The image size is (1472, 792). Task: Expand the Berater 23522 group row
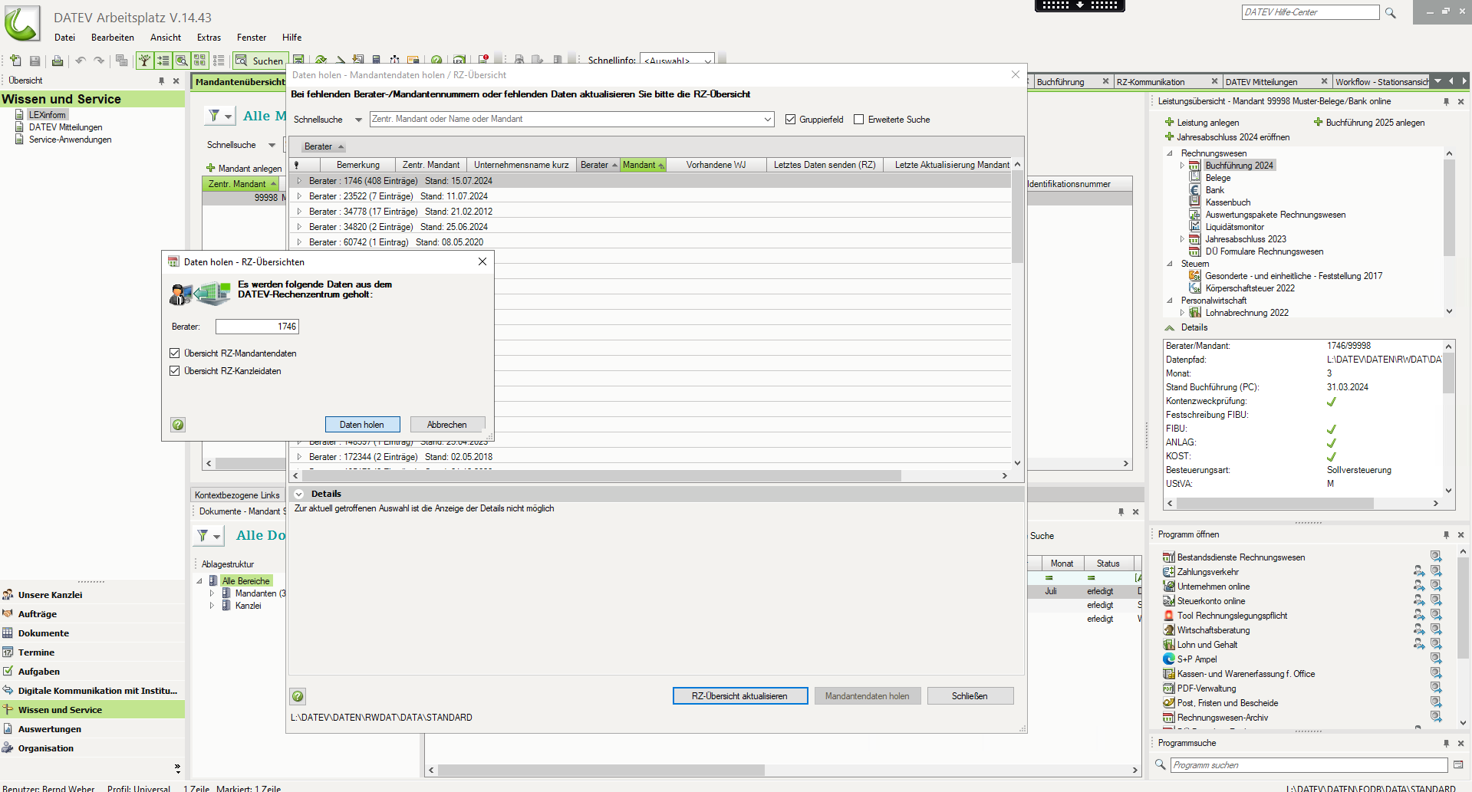click(x=299, y=196)
